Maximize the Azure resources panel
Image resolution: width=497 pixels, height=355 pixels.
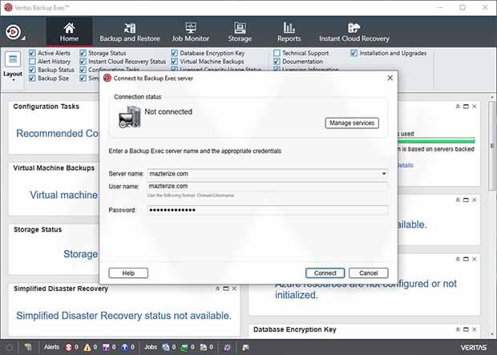coord(466,259)
